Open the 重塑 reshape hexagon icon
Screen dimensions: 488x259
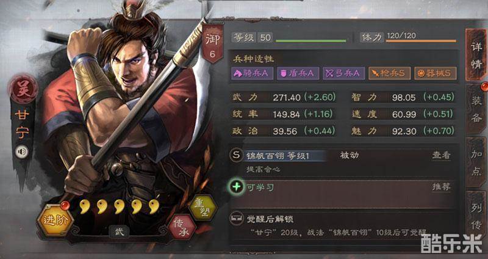click(203, 208)
